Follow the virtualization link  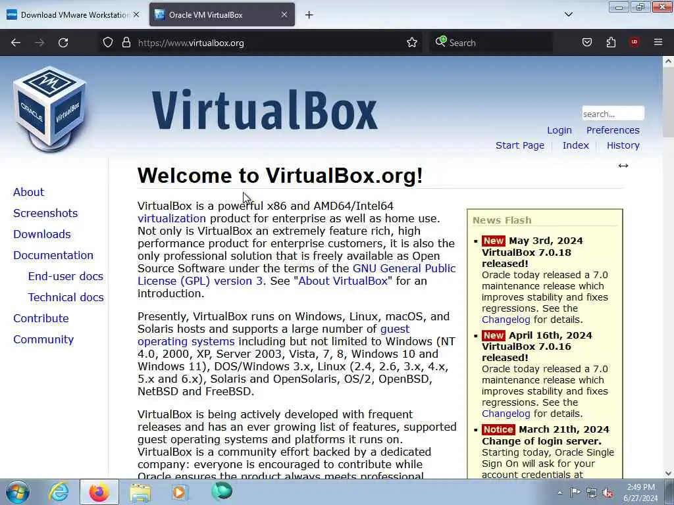[172, 218]
